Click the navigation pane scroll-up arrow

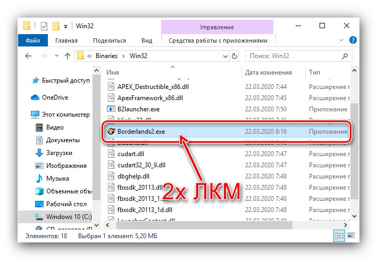coord(96,71)
